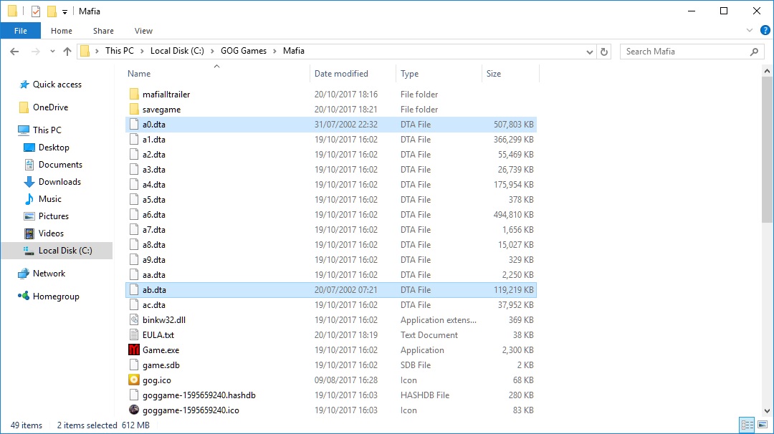Click the scroll down arrow
This screenshot has height=434, width=774.
coord(767,410)
